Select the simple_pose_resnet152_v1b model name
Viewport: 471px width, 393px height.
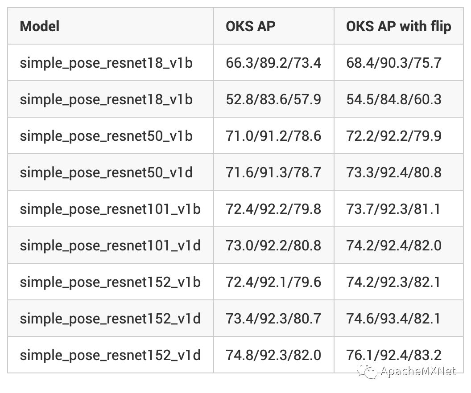(x=110, y=282)
